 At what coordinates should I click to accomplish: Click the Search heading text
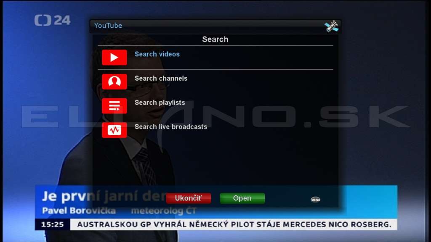[215, 39]
